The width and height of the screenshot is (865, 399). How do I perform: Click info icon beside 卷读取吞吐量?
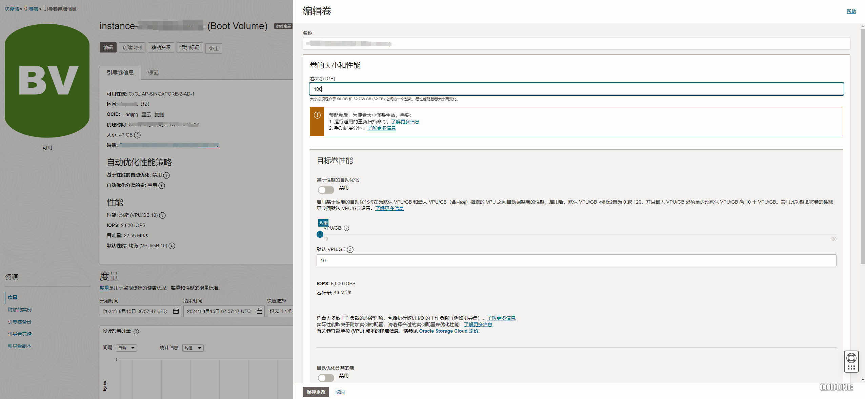(136, 332)
